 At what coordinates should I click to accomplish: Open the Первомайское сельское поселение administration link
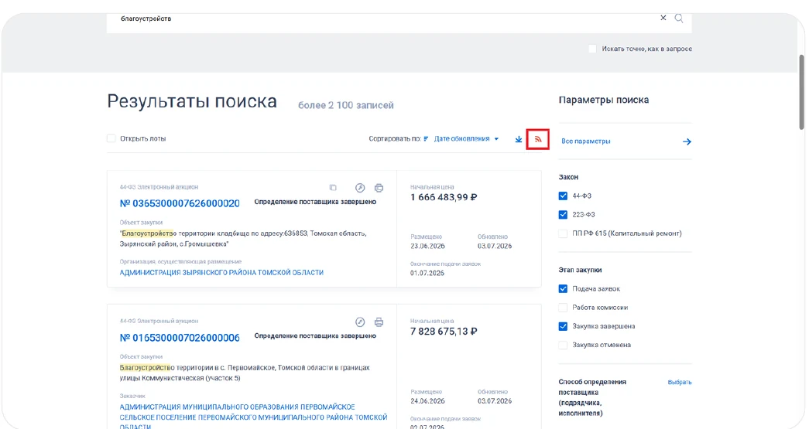pyautogui.click(x=253, y=417)
